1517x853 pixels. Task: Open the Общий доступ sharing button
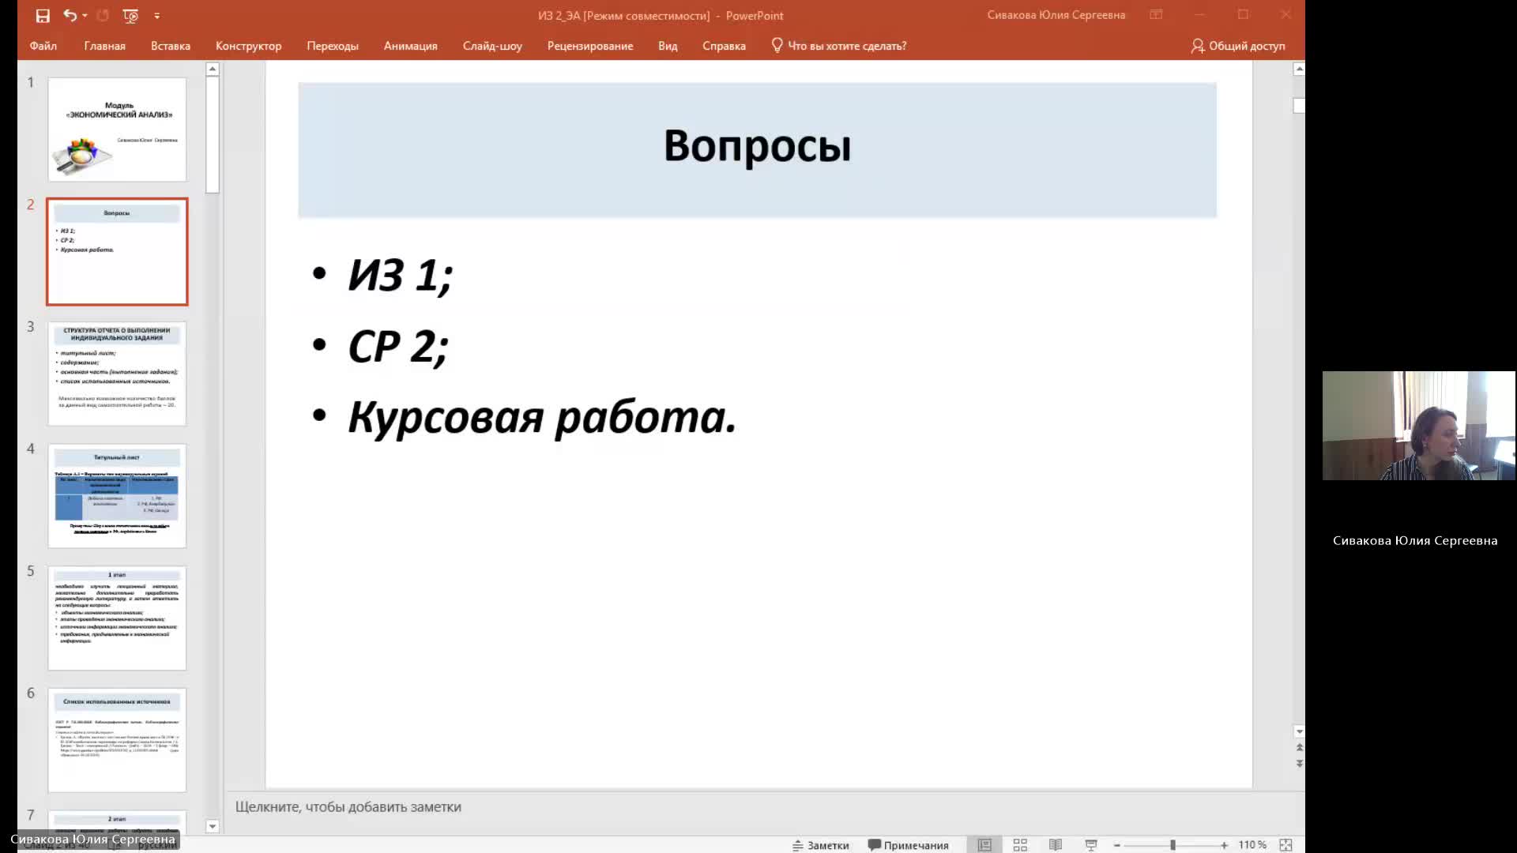[1238, 46]
